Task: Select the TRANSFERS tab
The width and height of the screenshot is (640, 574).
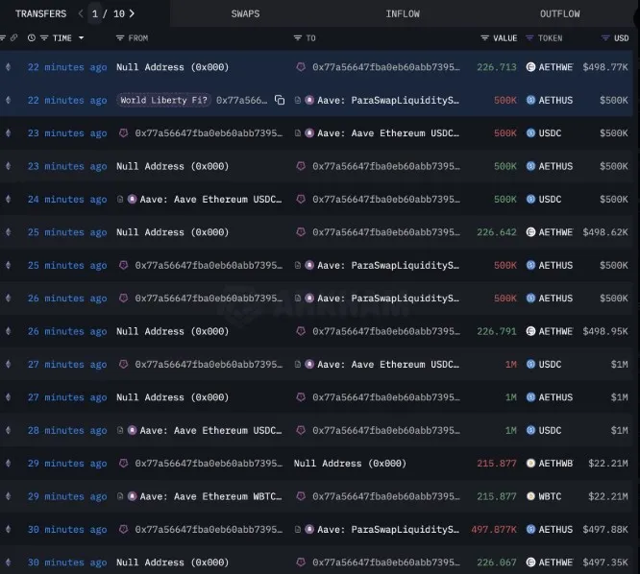Action: (40, 13)
